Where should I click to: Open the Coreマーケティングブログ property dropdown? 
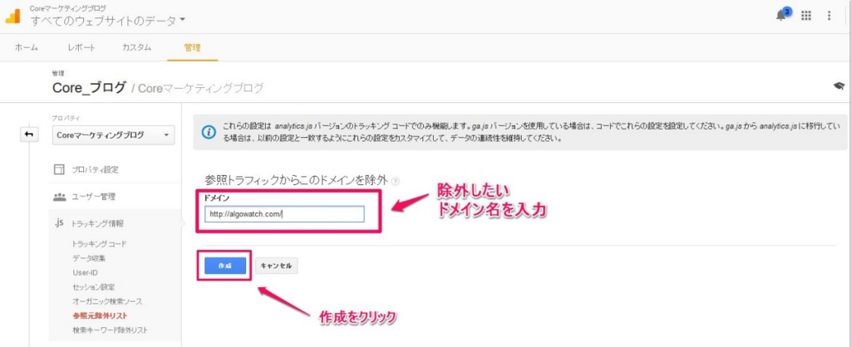(113, 135)
